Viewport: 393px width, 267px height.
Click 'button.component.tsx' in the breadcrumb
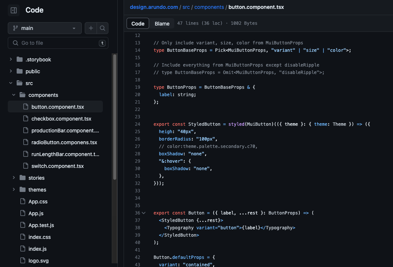point(256,7)
